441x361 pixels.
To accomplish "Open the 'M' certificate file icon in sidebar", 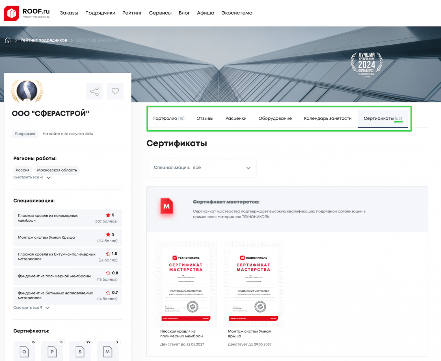I will [108, 351].
